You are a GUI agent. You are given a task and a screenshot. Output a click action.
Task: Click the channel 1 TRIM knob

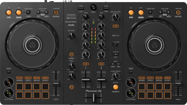tap(86, 17)
